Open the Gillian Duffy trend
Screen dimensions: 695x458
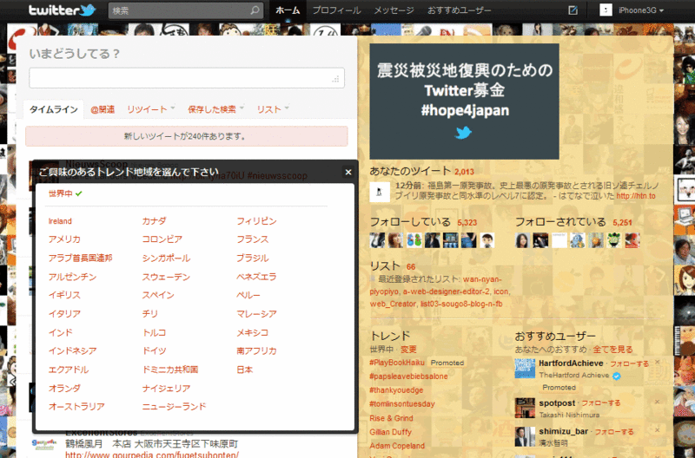[390, 432]
